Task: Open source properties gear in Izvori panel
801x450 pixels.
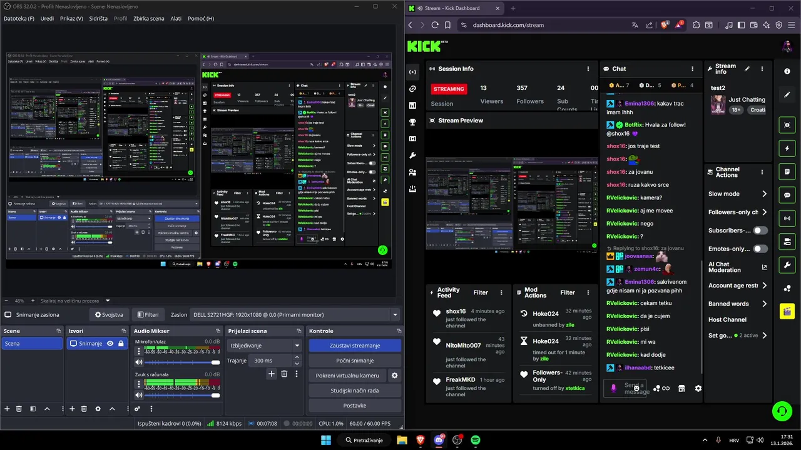Action: coord(98,409)
